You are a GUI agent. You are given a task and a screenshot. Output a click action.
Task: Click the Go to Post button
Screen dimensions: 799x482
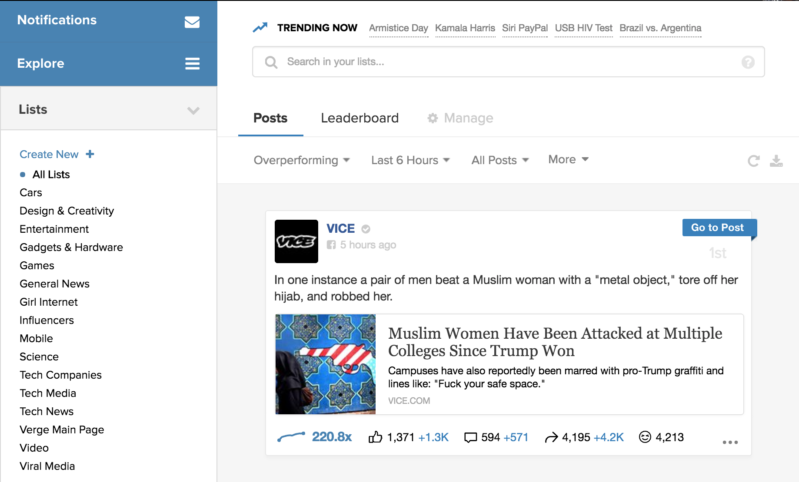coord(719,227)
